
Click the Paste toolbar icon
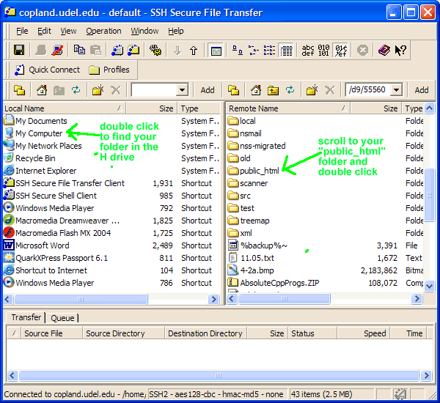pyautogui.click(x=95, y=51)
